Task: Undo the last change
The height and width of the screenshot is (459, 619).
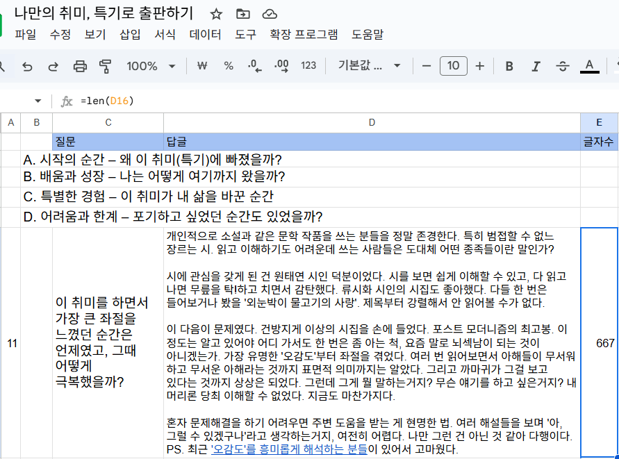Action: point(26,65)
